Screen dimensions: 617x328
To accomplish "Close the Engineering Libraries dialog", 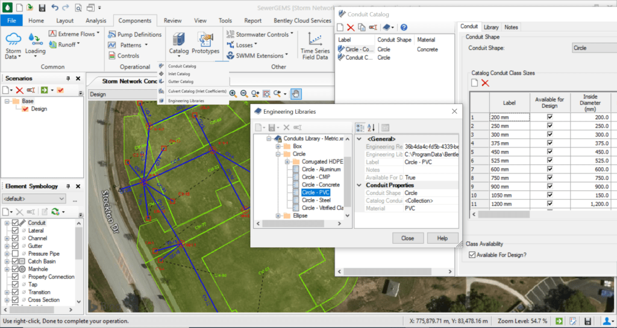I will point(454,111).
